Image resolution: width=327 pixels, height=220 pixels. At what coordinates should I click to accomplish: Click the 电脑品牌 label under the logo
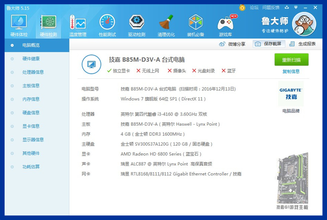pos(291,111)
